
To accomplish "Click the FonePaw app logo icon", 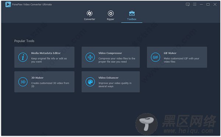I will (x=8, y=4).
